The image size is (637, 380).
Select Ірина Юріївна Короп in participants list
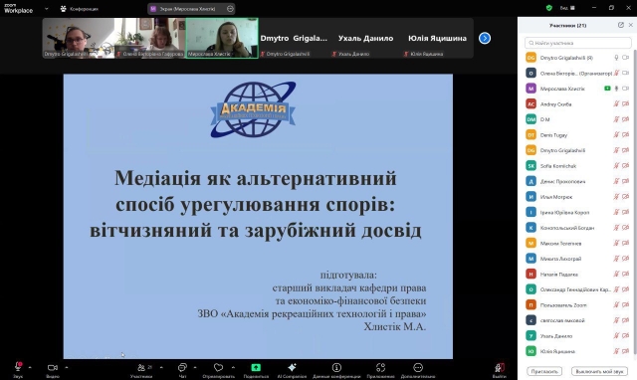(577, 212)
